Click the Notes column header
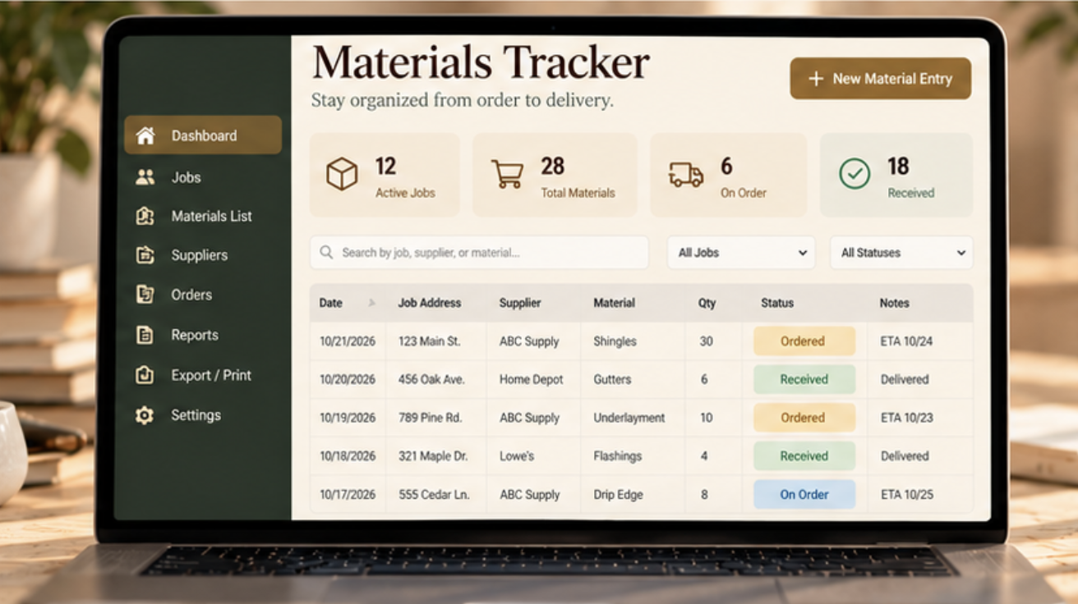This screenshot has height=604, width=1078. pos(895,303)
